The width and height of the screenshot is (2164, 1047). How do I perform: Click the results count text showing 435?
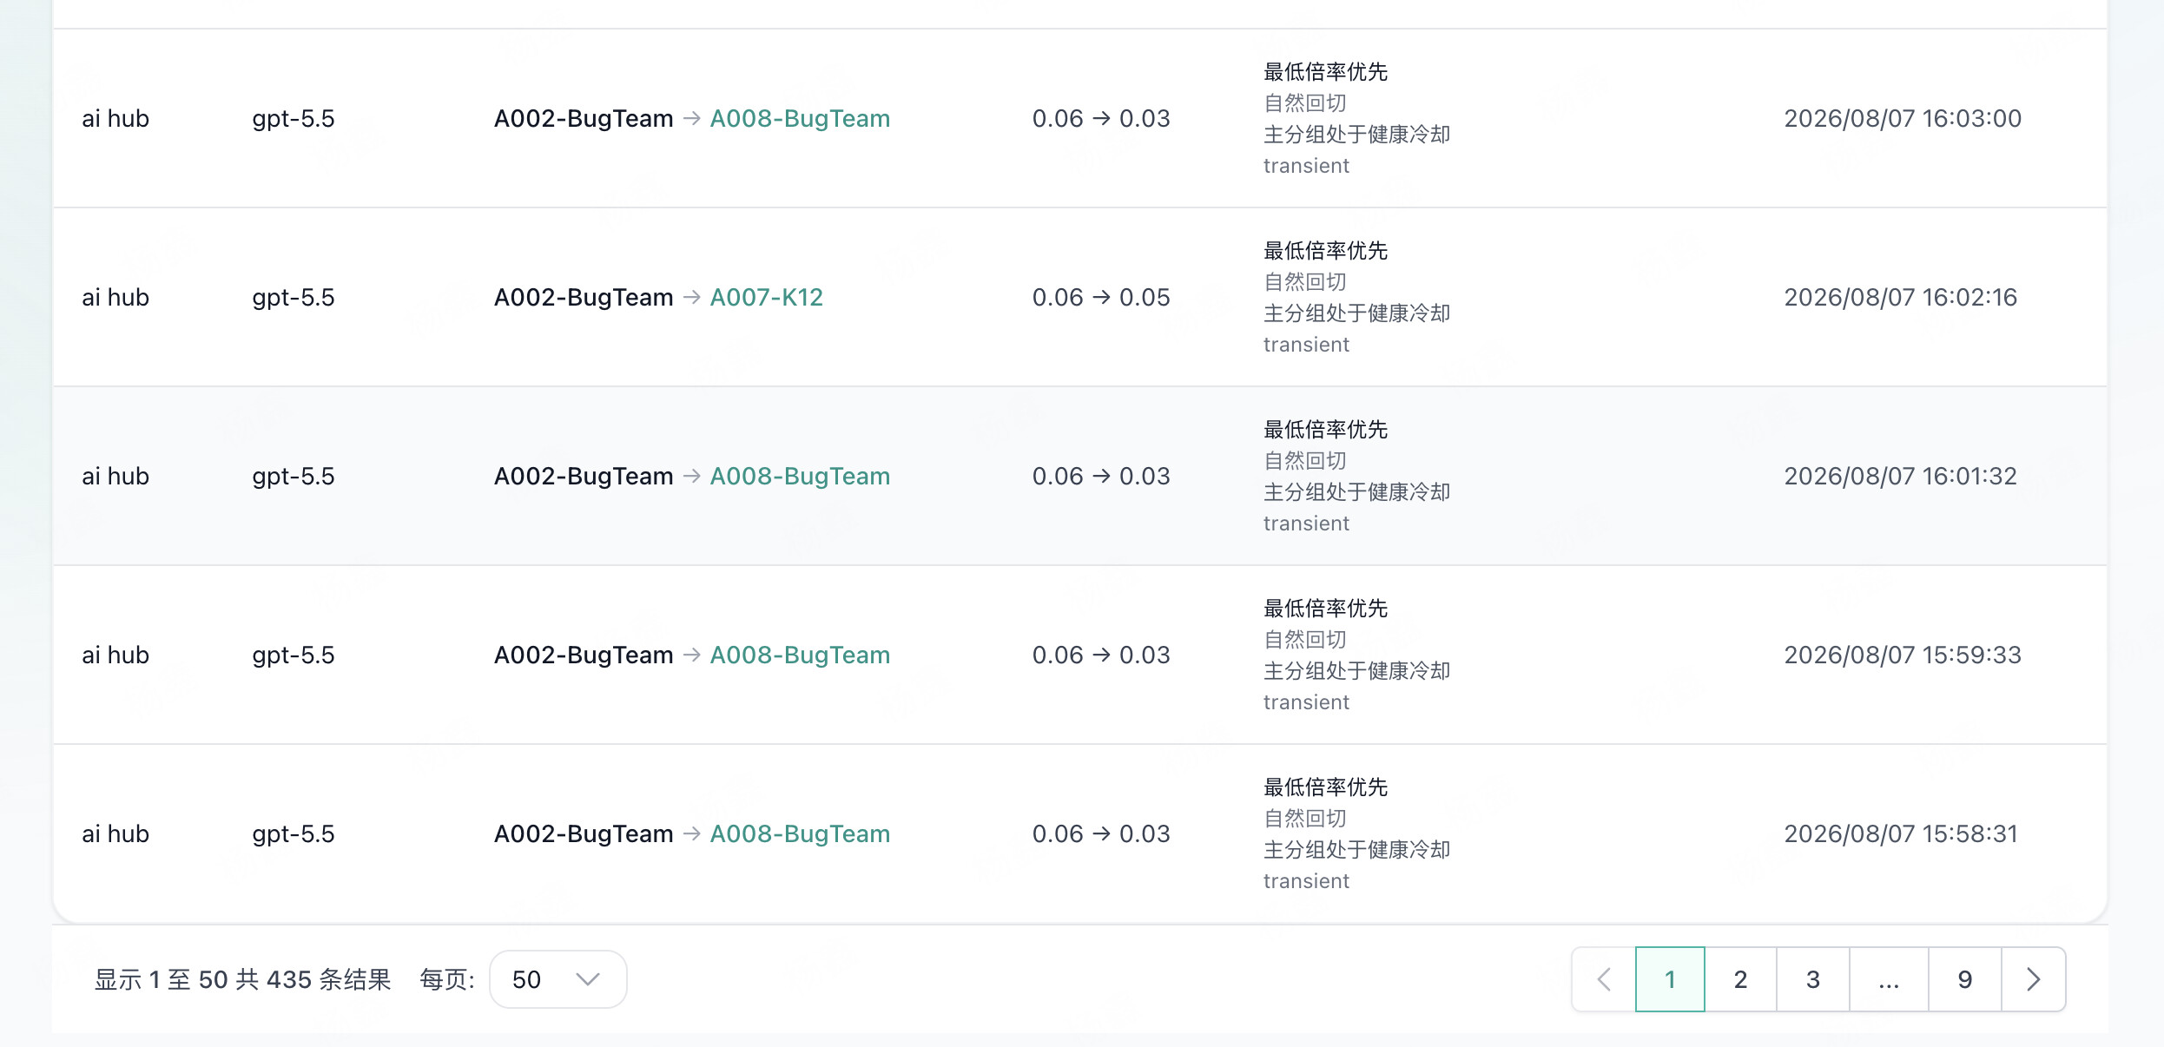click(x=243, y=979)
